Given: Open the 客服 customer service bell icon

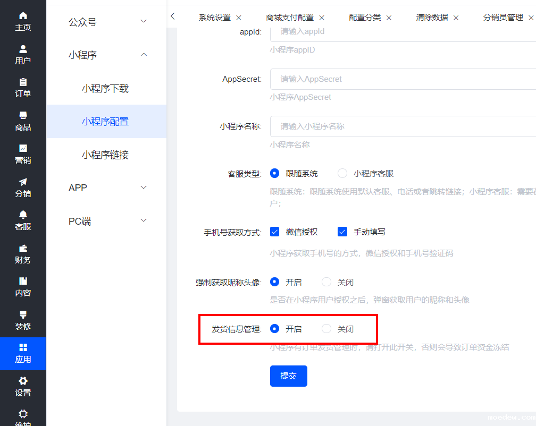Looking at the screenshot, I should (x=23, y=215).
